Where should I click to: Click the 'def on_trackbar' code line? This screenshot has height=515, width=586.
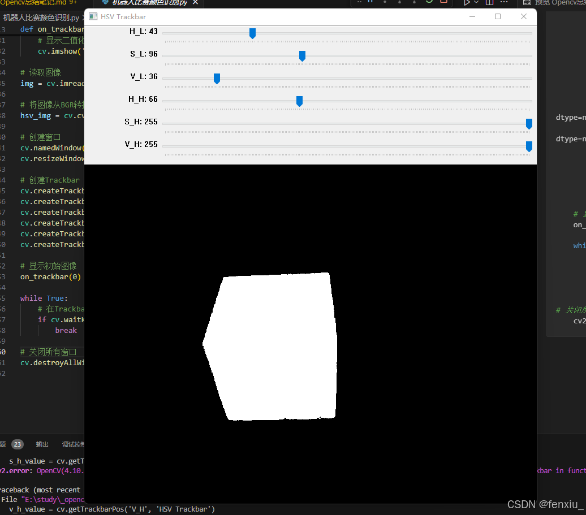tap(52, 29)
